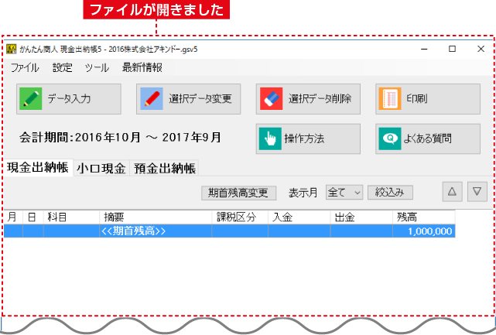Image resolution: width=496 pixels, height=335 pixels.
Task: Switch to the 小口現金 tab
Action: click(x=101, y=168)
